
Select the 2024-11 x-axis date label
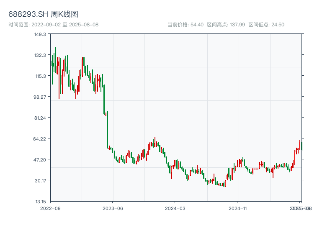tap(238, 208)
